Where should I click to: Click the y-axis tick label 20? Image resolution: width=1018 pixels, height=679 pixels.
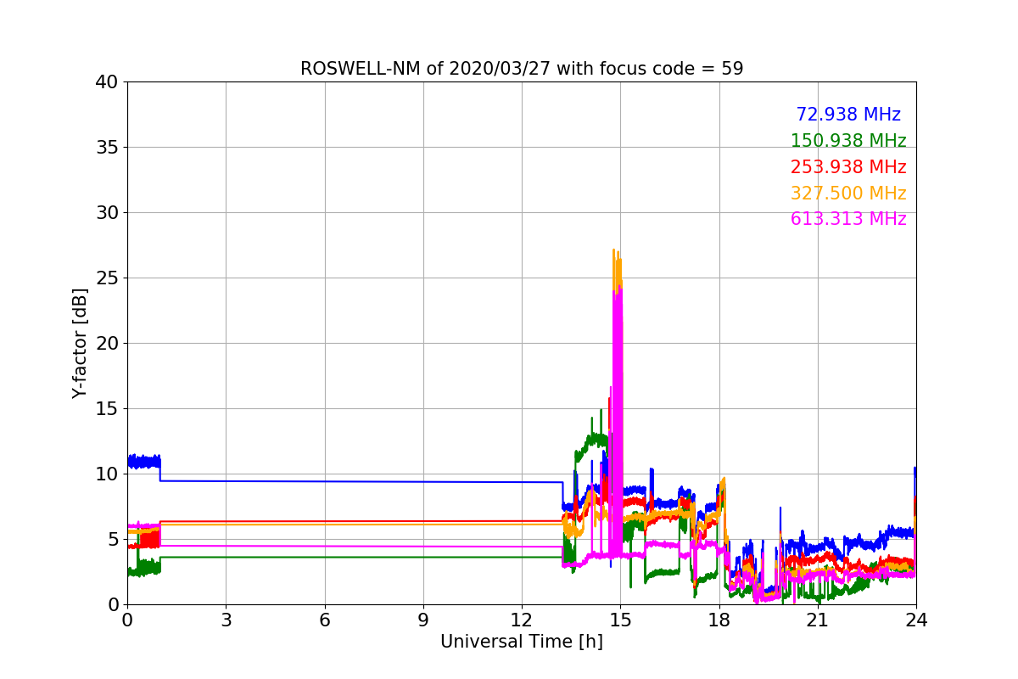click(107, 344)
